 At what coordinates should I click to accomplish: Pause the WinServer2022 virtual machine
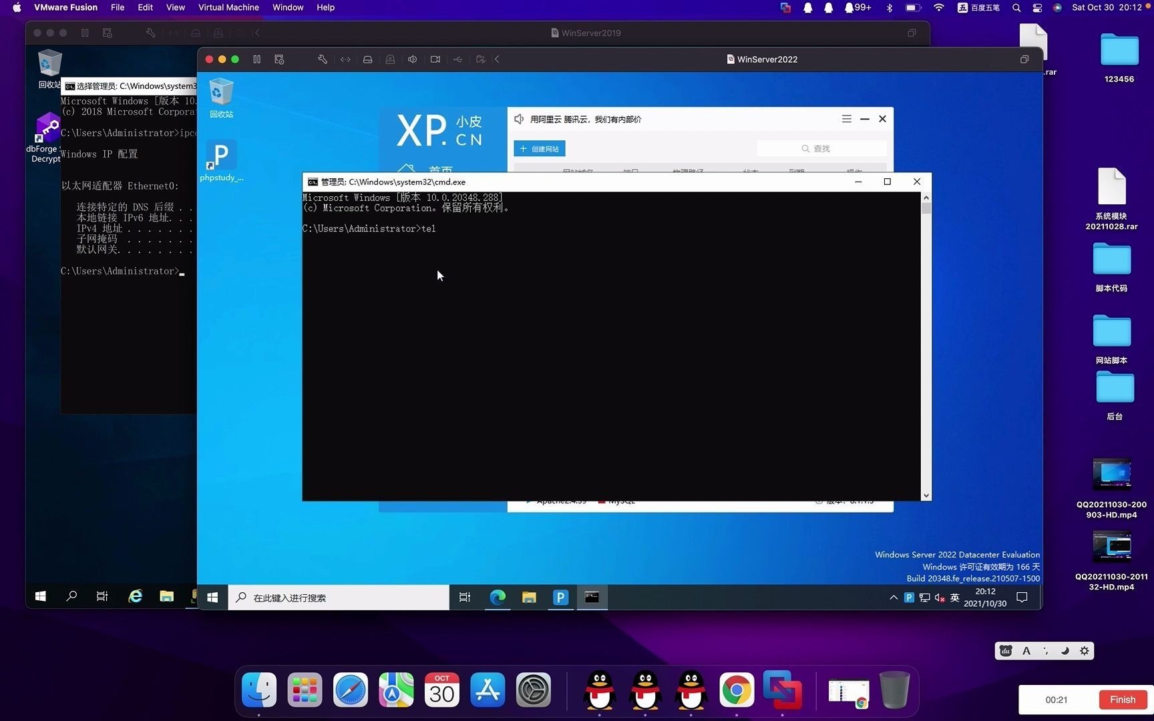coord(256,59)
